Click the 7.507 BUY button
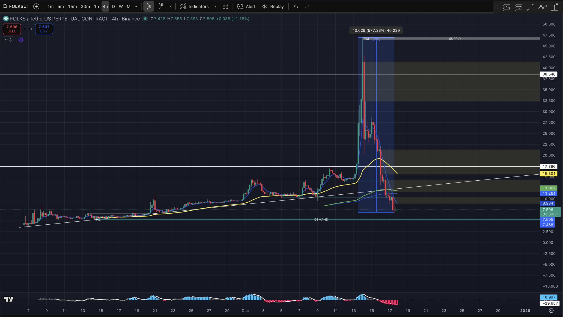This screenshot has width=563, height=317. (x=44, y=29)
